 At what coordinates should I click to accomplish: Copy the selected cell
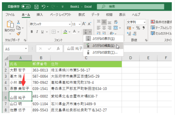19,28
